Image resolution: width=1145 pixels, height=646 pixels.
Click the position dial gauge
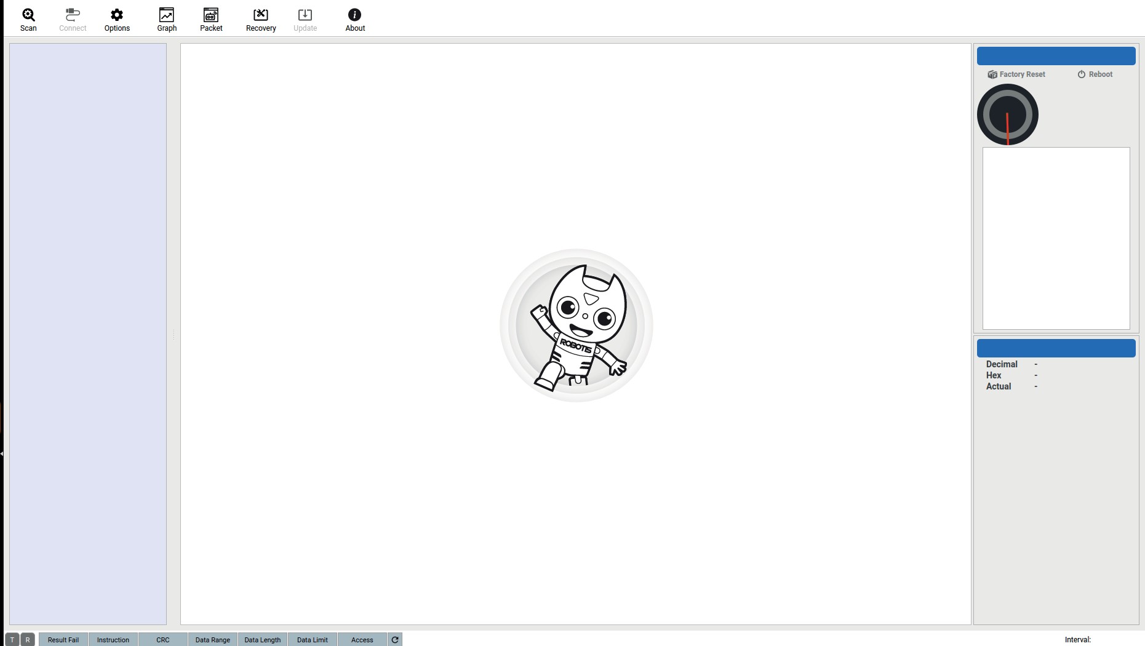tap(1008, 114)
